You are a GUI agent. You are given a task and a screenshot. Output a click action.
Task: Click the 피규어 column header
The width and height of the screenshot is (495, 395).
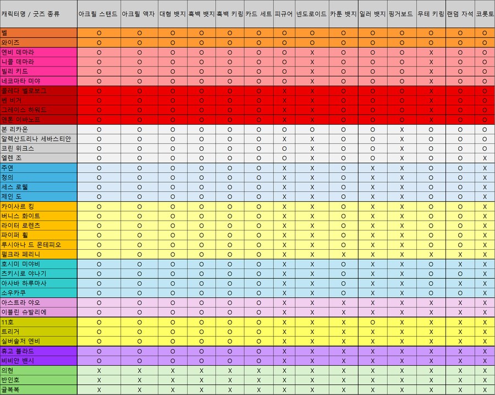pos(284,14)
